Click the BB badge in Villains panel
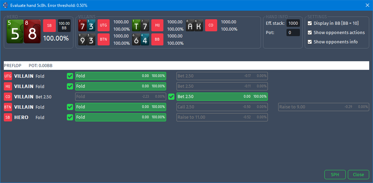Screen dimensions: 373x183 (x=157, y=40)
